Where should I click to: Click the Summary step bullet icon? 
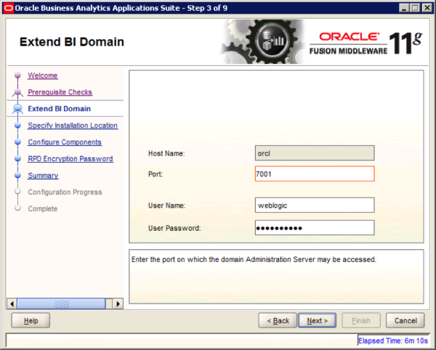(17, 176)
